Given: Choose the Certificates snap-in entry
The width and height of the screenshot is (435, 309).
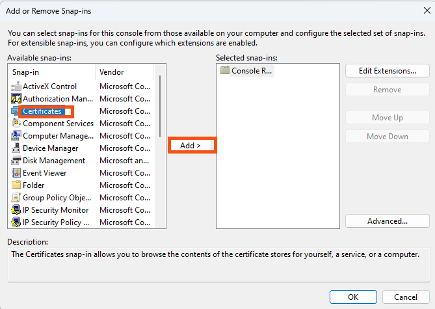Looking at the screenshot, I should (x=42, y=111).
